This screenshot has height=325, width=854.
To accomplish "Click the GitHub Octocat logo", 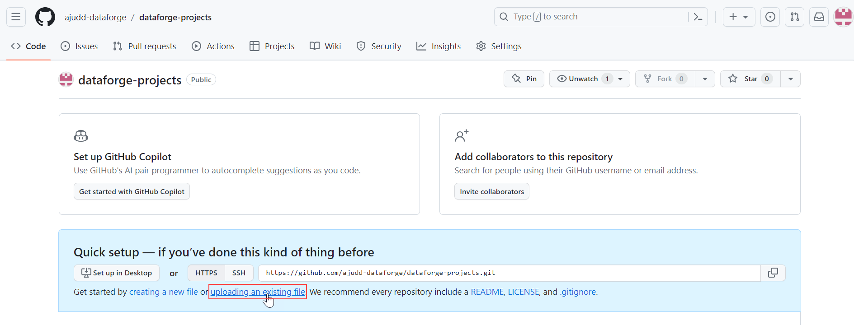I will click(45, 17).
